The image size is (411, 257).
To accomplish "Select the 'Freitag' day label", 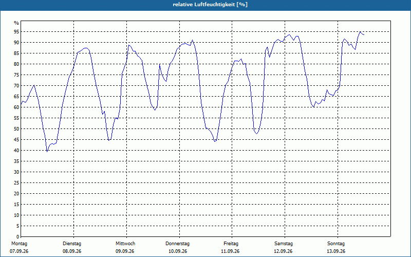I will [231, 244].
